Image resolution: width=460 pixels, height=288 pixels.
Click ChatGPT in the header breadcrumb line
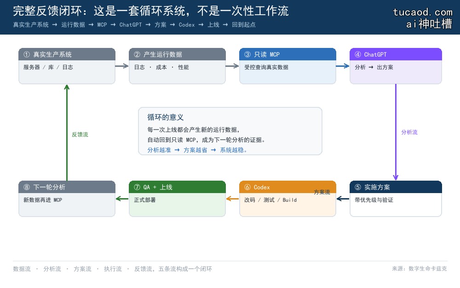click(x=131, y=25)
